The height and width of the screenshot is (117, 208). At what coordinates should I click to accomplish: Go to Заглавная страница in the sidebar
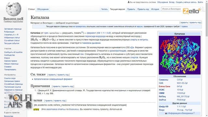coord(13,29)
